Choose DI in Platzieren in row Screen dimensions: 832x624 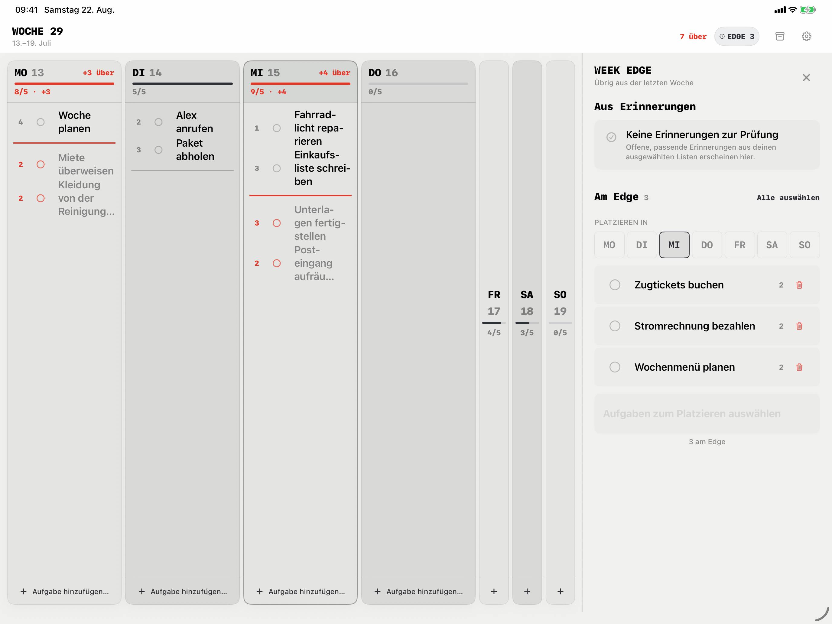tap(642, 245)
